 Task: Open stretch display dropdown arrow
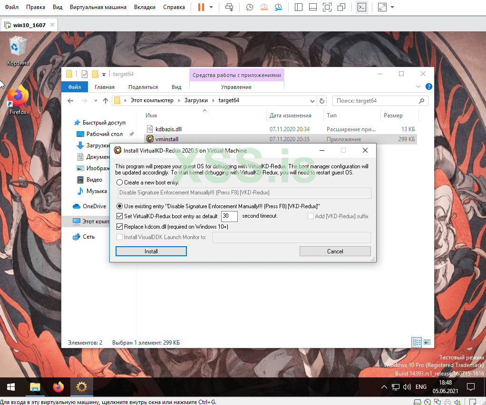[x=392, y=7]
